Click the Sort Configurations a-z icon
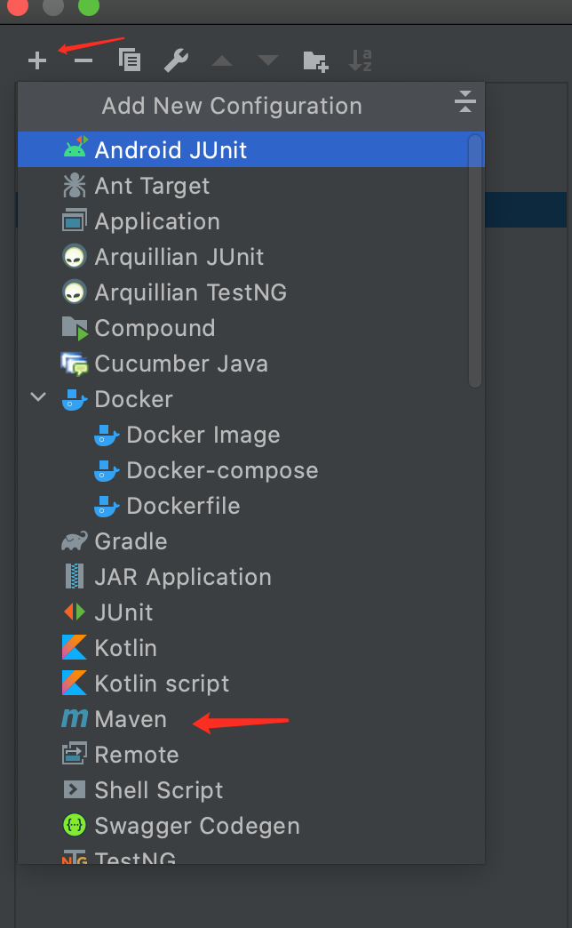 click(x=361, y=60)
